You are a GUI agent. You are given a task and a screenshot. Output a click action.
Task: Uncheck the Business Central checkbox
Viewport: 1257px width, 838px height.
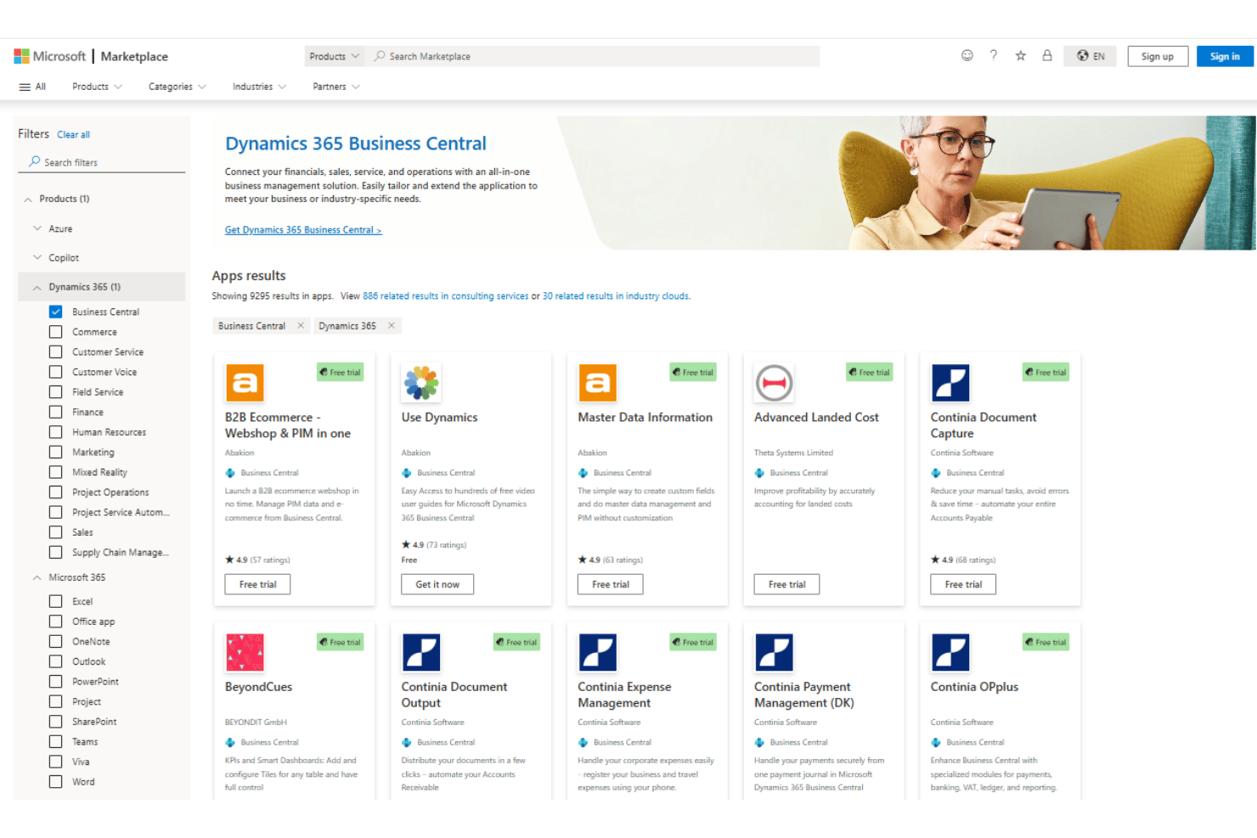(x=55, y=312)
